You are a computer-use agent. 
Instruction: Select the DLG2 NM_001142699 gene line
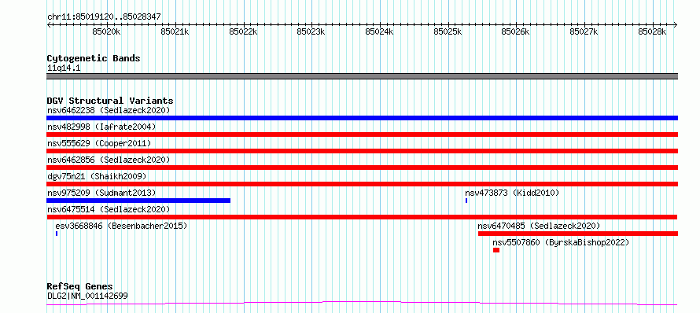click(x=362, y=304)
